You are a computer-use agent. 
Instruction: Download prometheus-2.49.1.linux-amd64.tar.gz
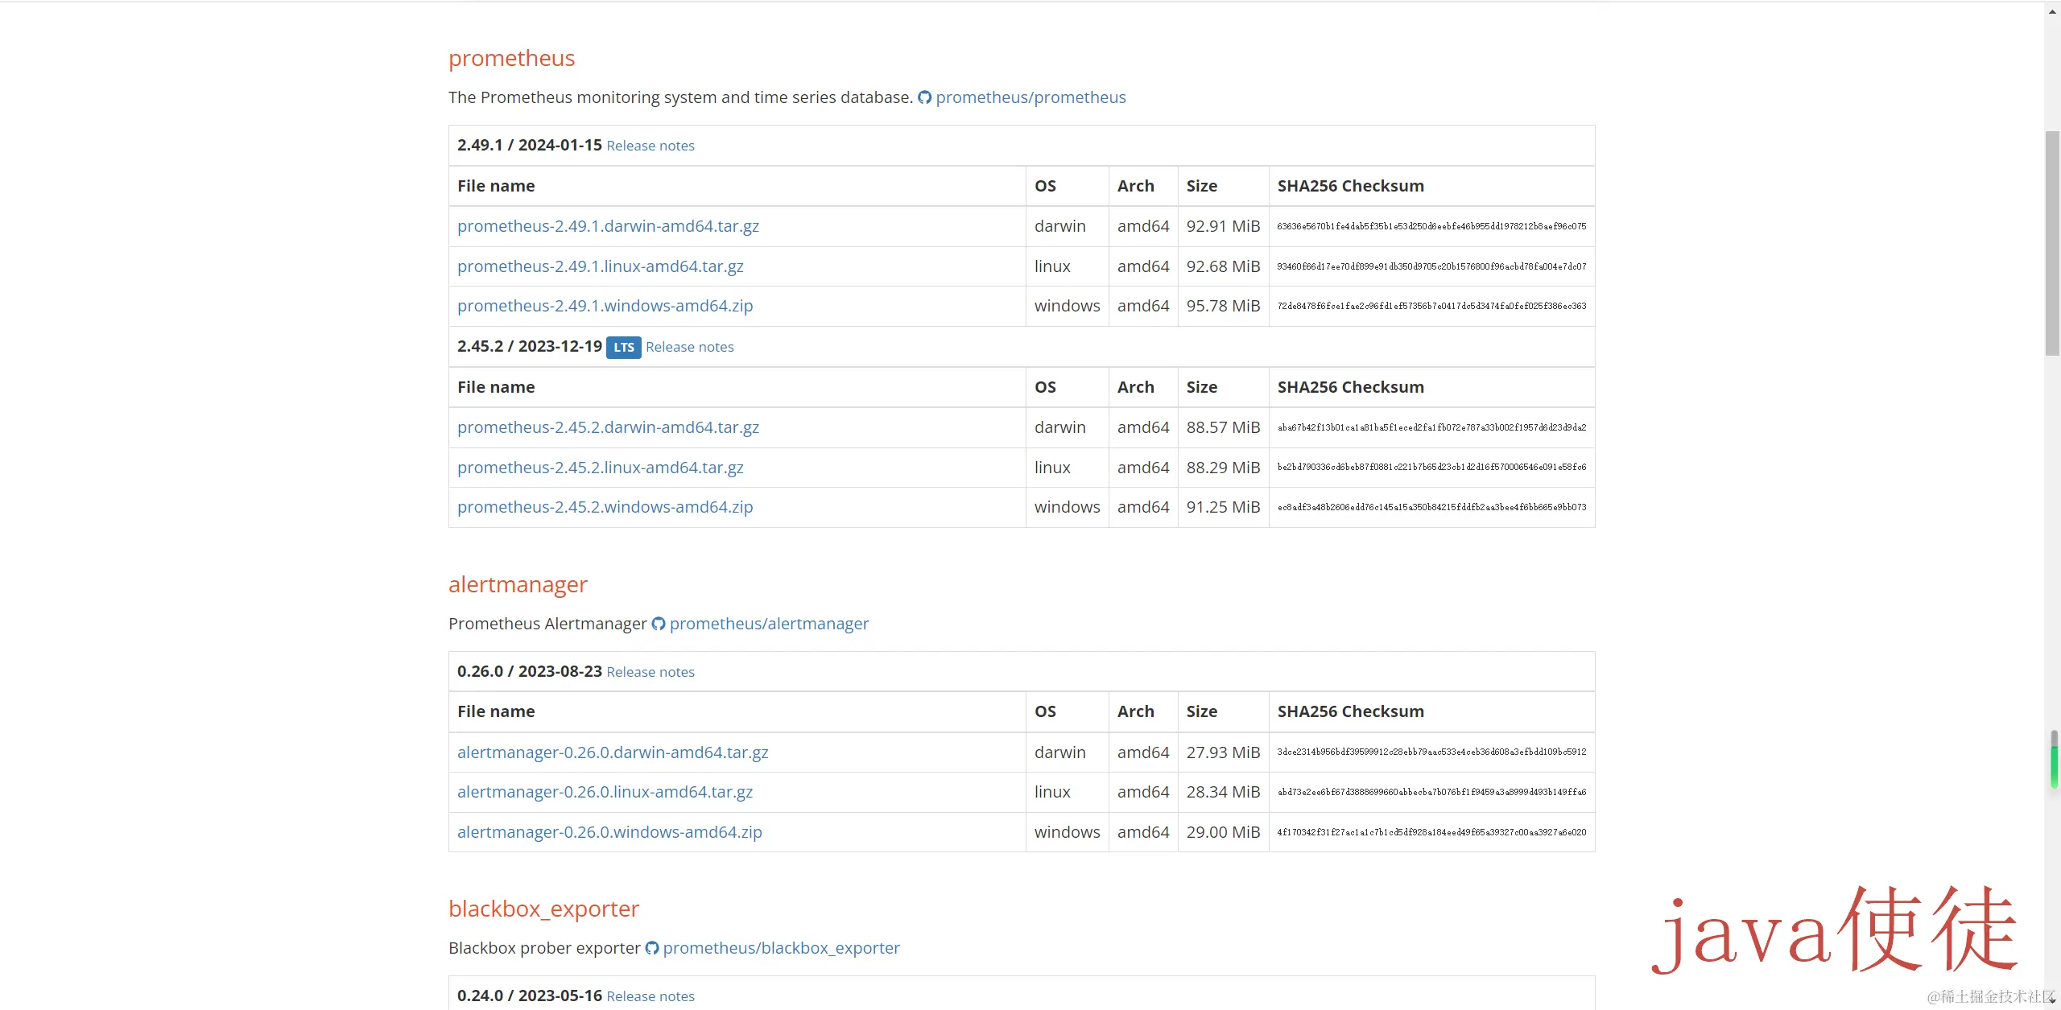[x=601, y=266]
